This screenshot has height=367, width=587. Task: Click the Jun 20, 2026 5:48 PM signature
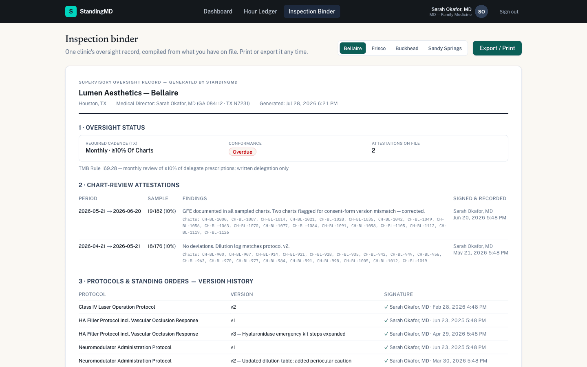[x=480, y=218]
